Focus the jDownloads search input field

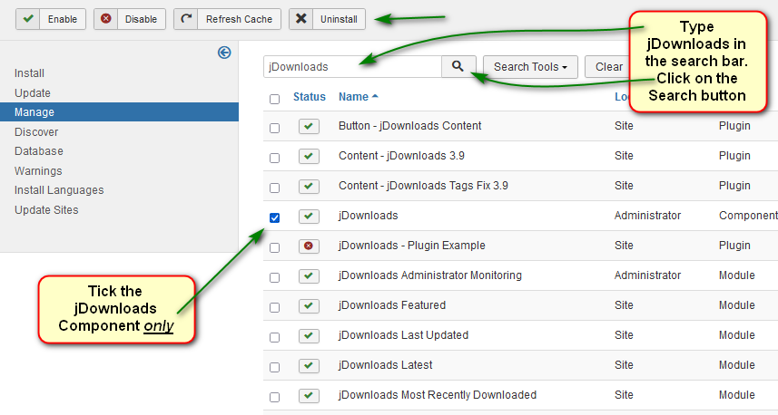click(x=353, y=67)
